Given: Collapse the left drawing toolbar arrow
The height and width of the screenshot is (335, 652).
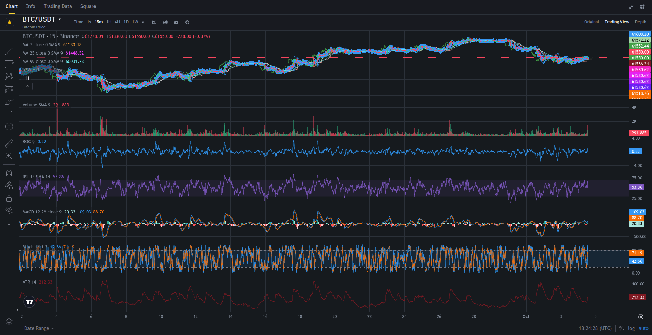Looking at the screenshot, I should click(x=17, y=310).
